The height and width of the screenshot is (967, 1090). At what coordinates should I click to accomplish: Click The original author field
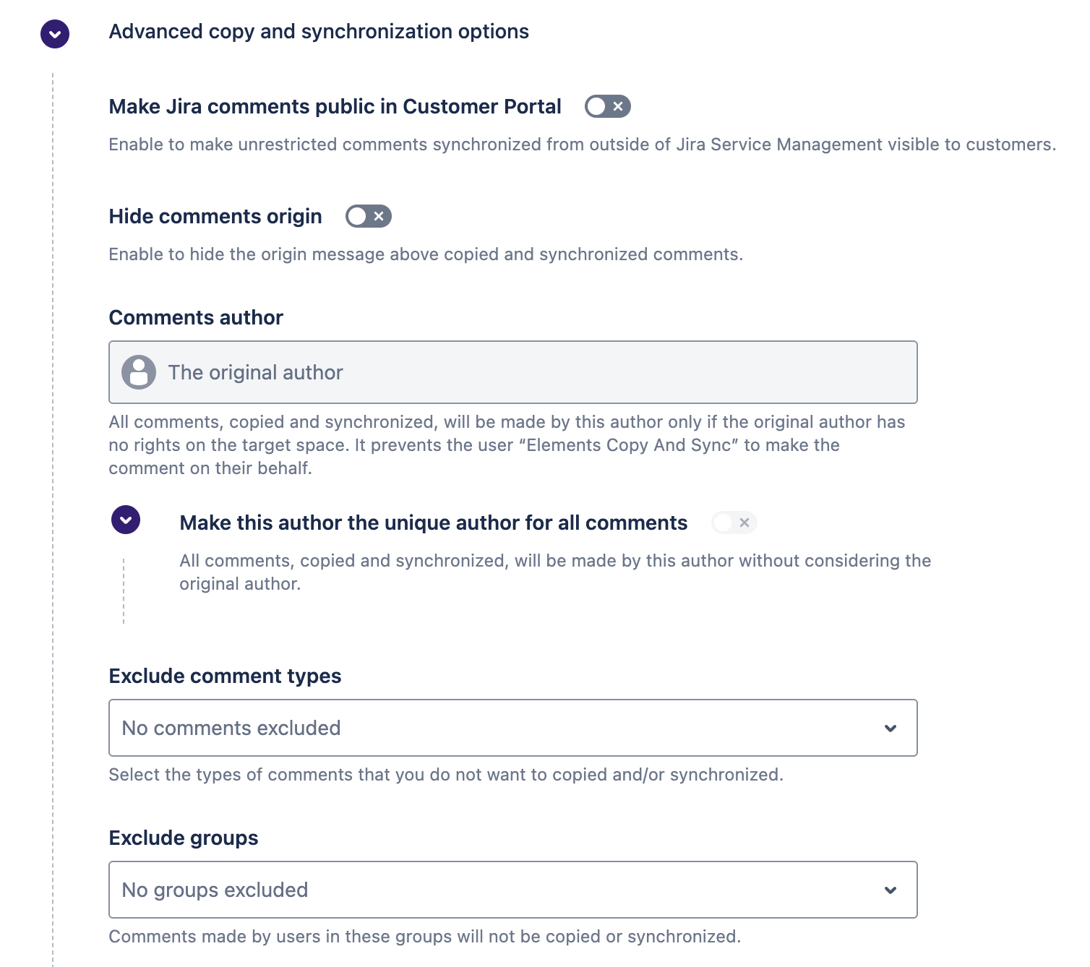point(513,372)
